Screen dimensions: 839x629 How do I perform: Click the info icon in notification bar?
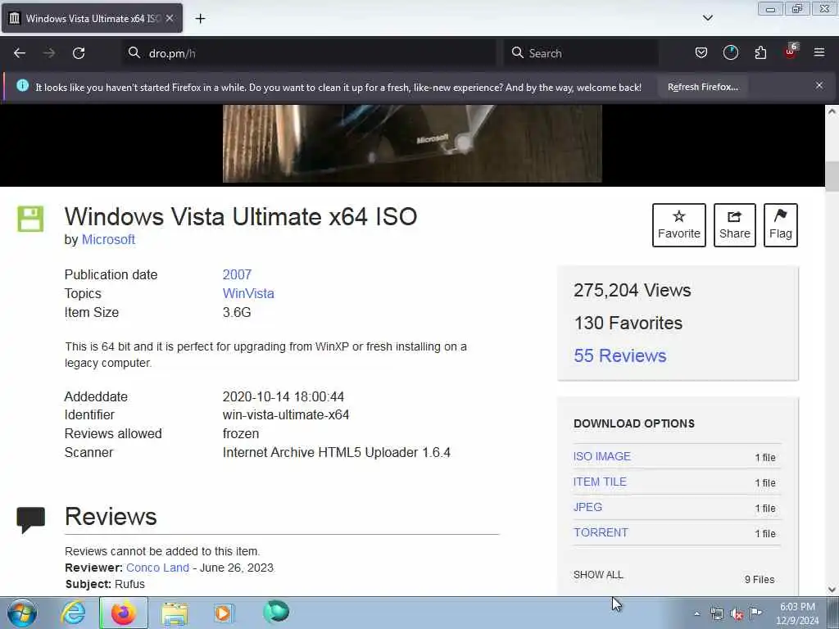(x=22, y=85)
